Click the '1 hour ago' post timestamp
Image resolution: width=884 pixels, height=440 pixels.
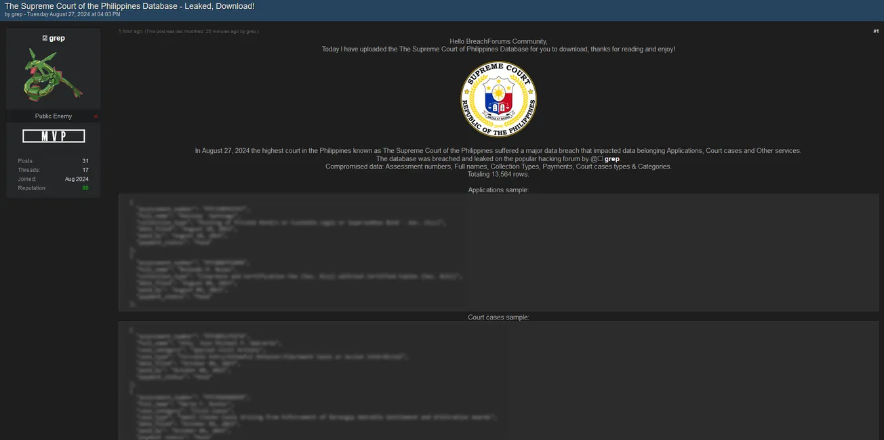click(130, 31)
